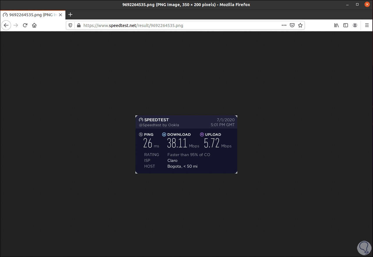Click the PING label

pos(149,135)
